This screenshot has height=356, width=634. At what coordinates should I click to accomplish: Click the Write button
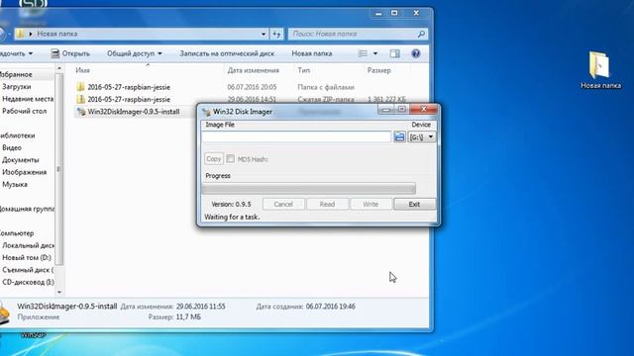pos(370,205)
